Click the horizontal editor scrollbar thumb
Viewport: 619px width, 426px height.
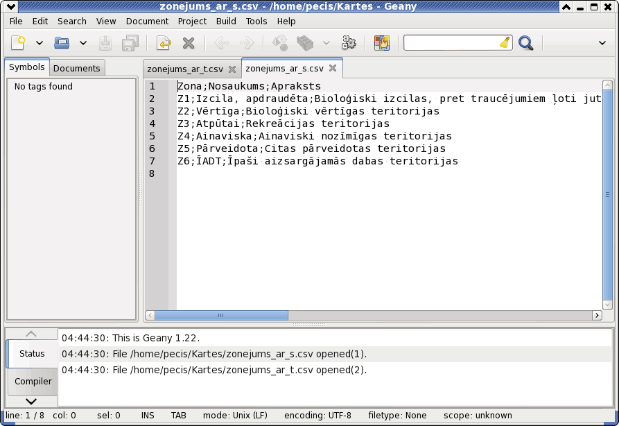pyautogui.click(x=221, y=316)
